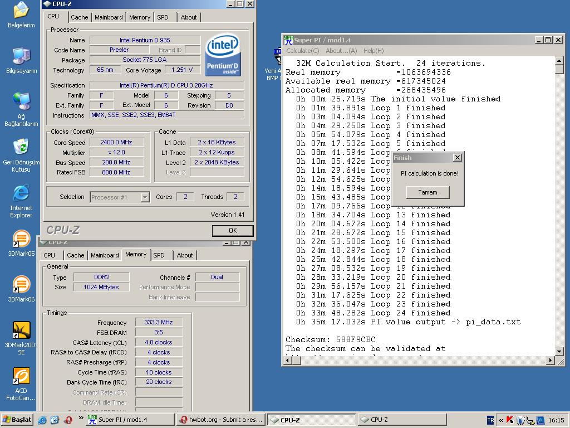Click OK in the CPU-Z window
The height and width of the screenshot is (428, 570).
(233, 230)
